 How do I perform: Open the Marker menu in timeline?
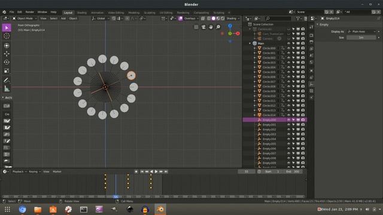click(x=57, y=171)
